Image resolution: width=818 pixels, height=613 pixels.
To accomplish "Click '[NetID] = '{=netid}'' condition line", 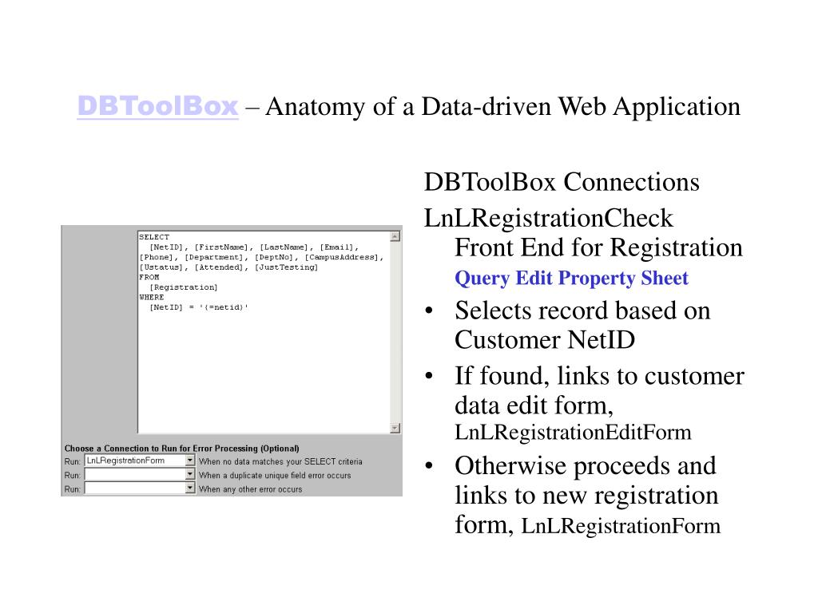I will point(199,307).
